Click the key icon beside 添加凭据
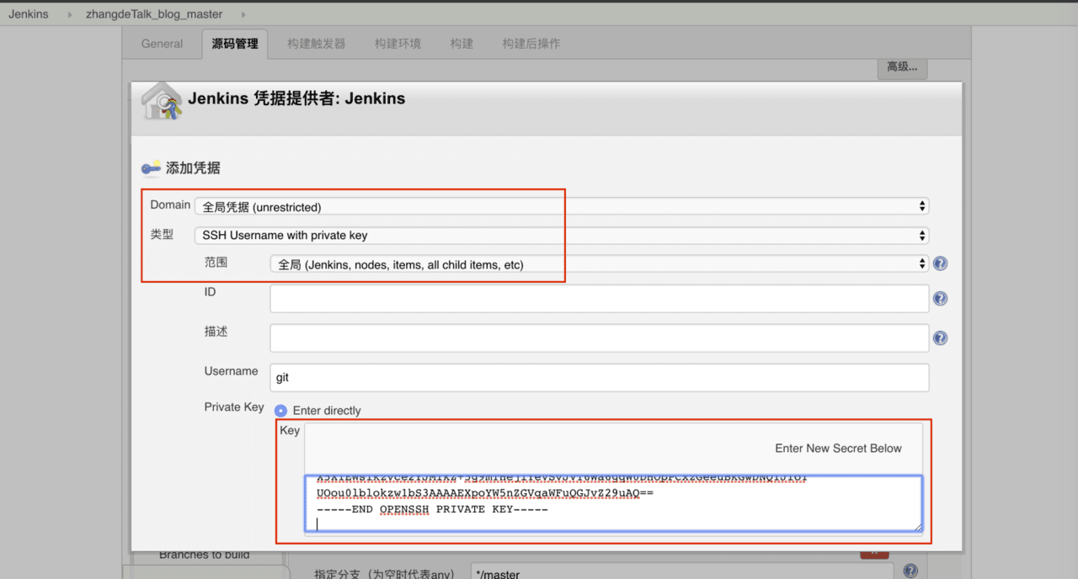 [151, 168]
